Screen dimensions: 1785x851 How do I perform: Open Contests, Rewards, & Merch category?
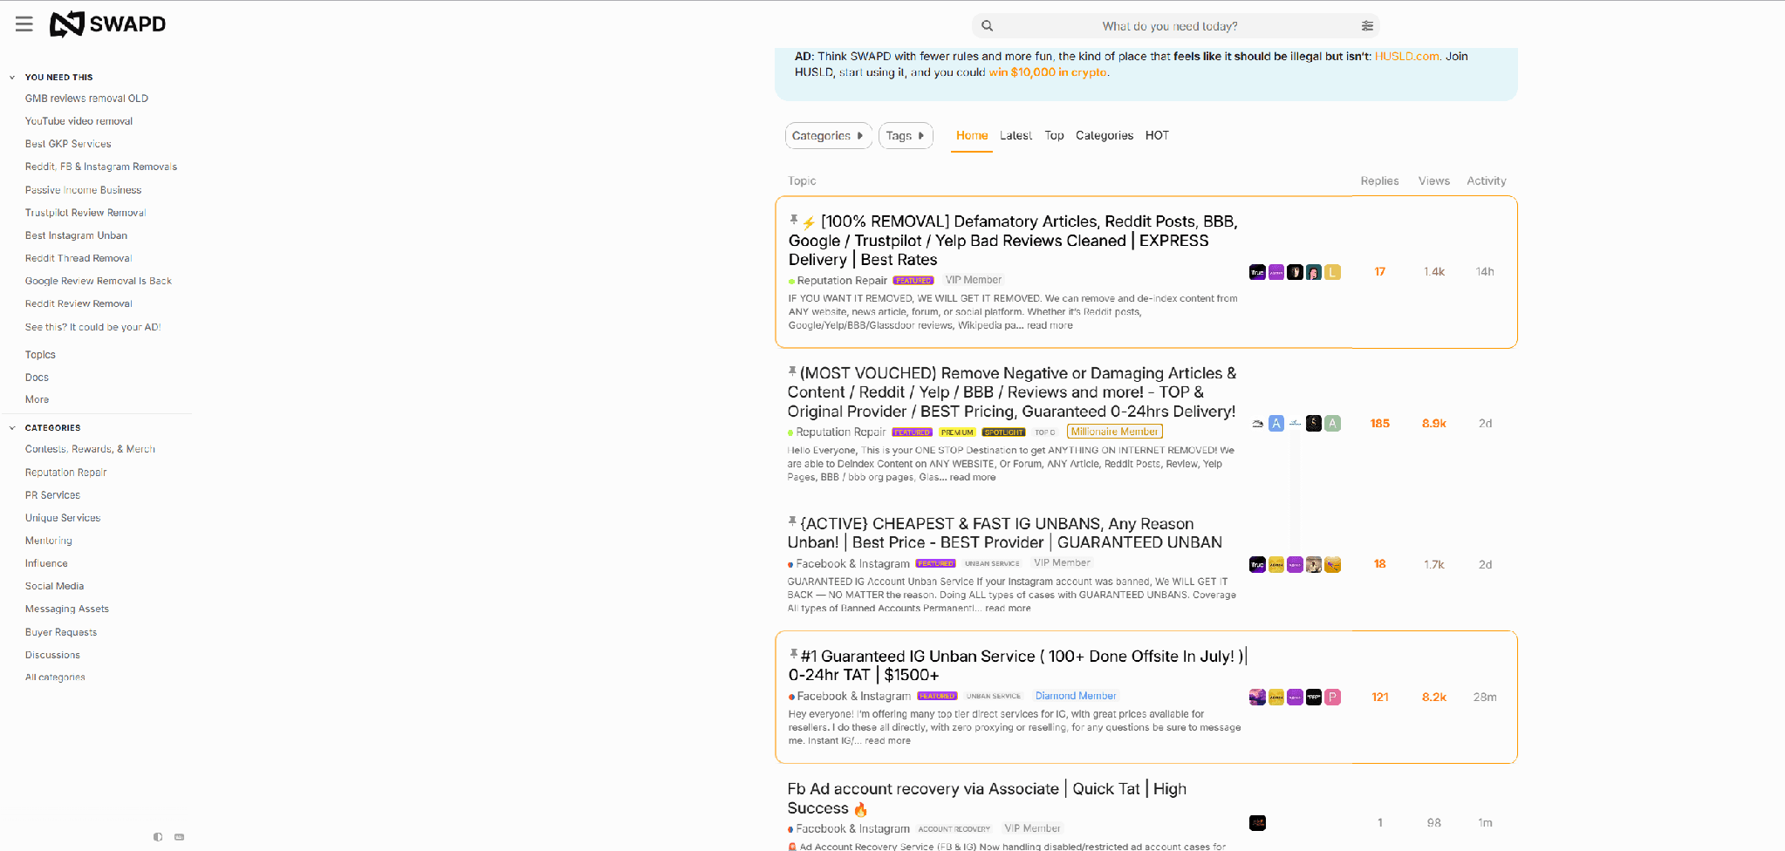(90, 449)
